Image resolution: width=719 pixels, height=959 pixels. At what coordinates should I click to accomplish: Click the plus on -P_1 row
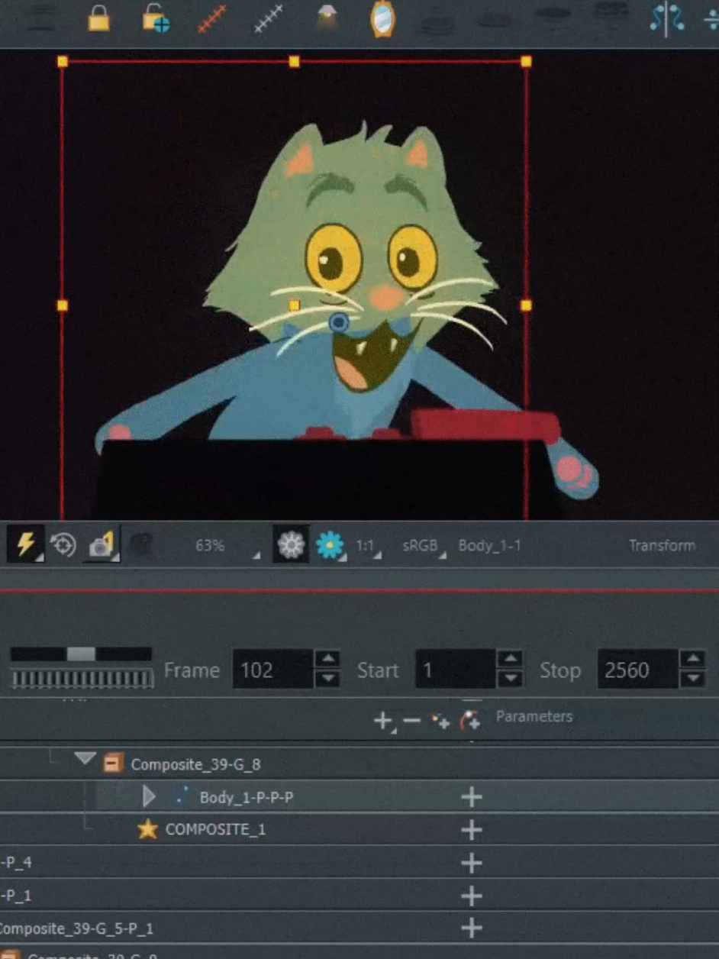pos(472,896)
